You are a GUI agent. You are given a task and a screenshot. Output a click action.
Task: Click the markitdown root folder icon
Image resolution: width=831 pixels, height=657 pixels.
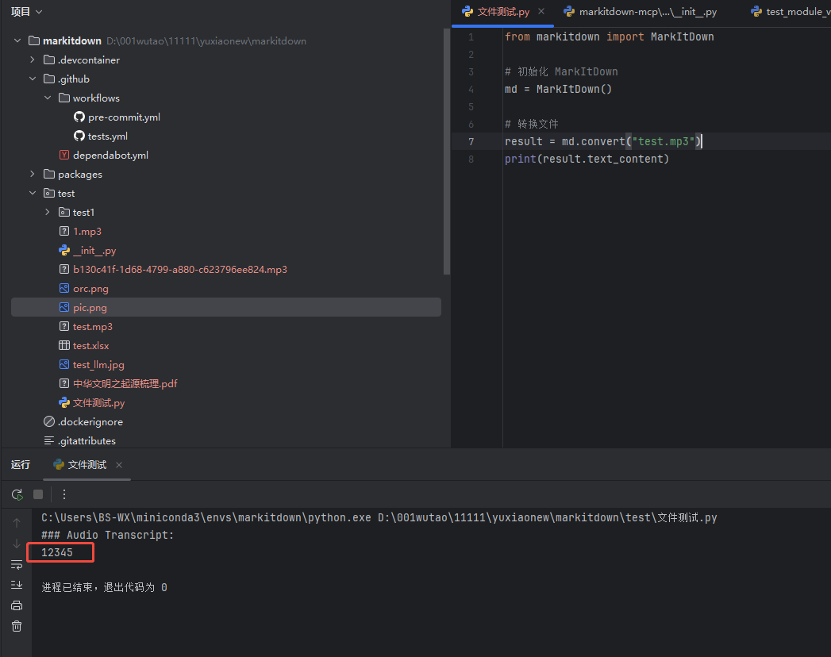pos(34,40)
